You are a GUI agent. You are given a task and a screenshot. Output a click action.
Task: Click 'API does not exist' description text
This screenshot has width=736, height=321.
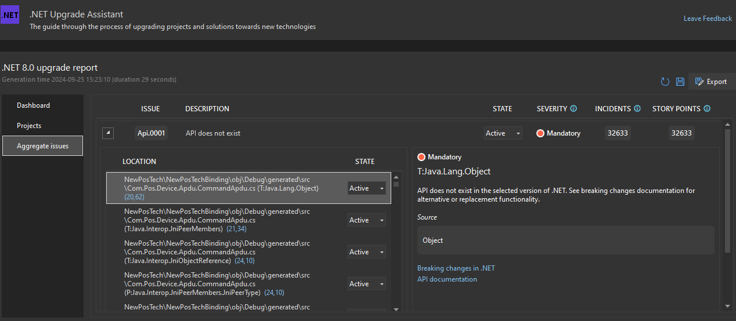point(213,133)
